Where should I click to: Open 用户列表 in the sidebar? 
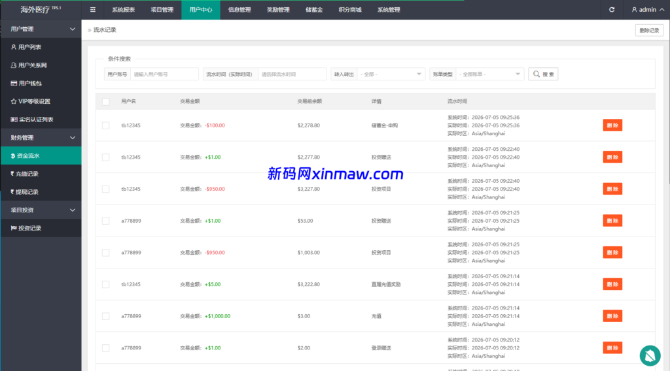41,47
